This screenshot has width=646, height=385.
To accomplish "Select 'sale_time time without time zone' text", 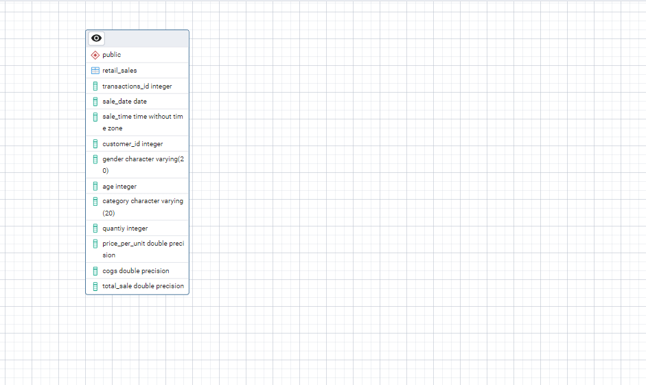I will coord(143,122).
